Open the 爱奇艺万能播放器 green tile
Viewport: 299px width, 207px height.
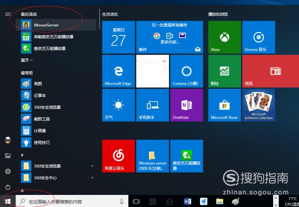tap(187, 156)
